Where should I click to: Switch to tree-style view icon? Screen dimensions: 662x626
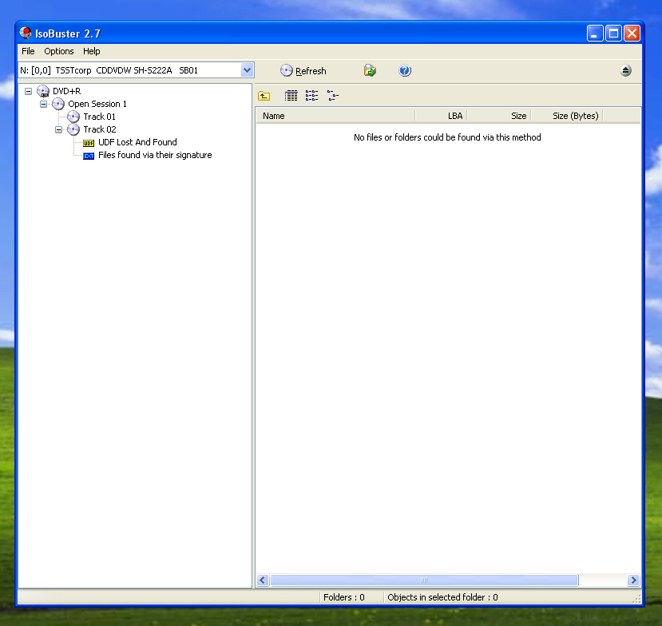pyautogui.click(x=333, y=96)
